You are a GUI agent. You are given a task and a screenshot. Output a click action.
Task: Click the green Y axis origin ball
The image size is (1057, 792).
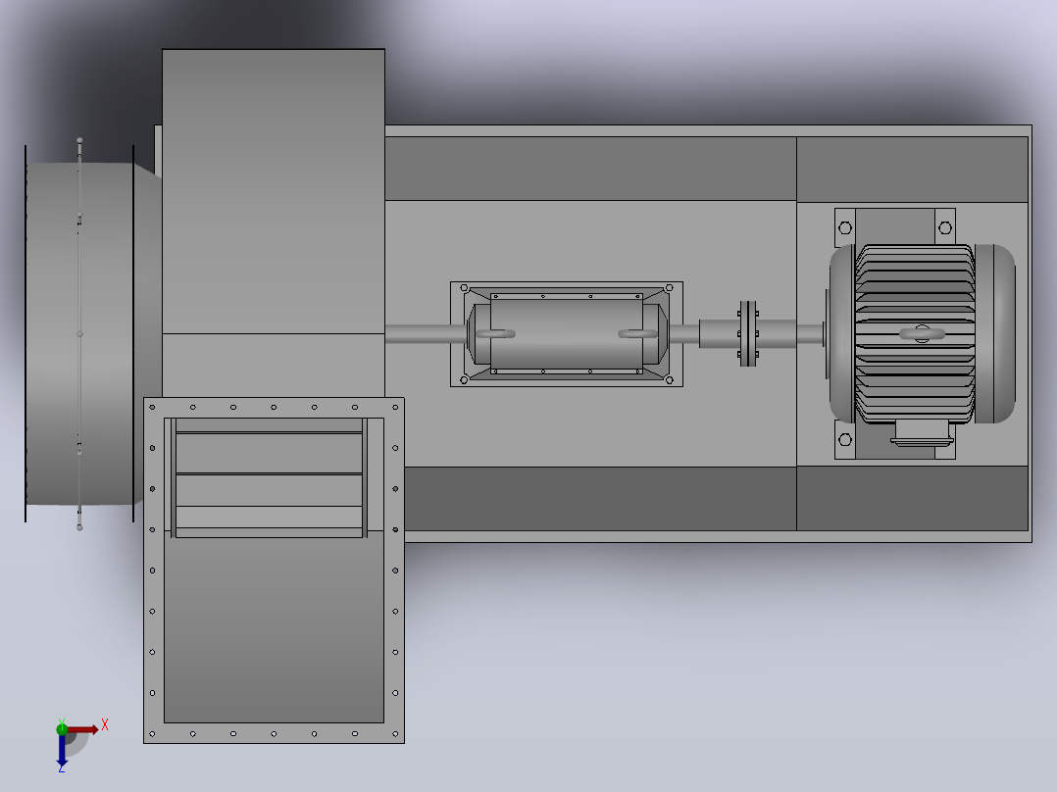(62, 728)
